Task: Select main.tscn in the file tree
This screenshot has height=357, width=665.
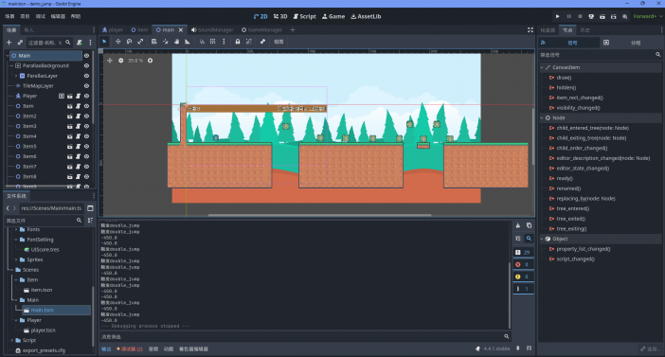Action: pyautogui.click(x=42, y=310)
